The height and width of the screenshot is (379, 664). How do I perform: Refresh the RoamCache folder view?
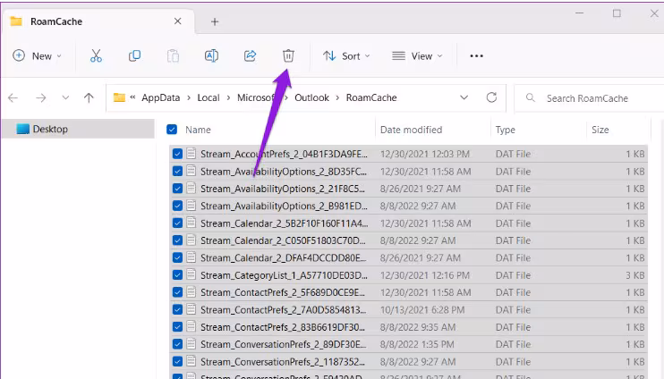point(491,97)
